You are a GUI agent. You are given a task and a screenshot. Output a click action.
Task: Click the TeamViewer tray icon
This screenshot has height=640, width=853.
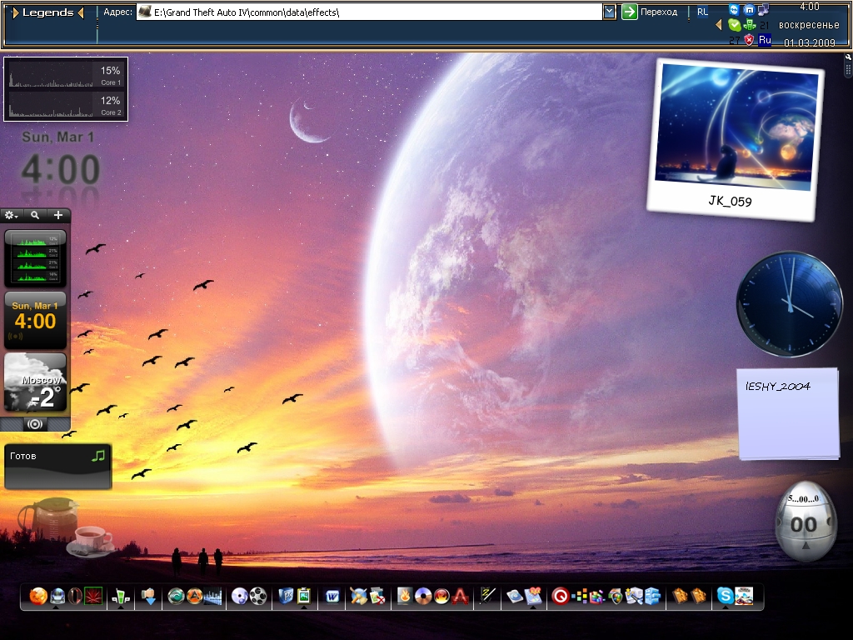[x=734, y=9]
